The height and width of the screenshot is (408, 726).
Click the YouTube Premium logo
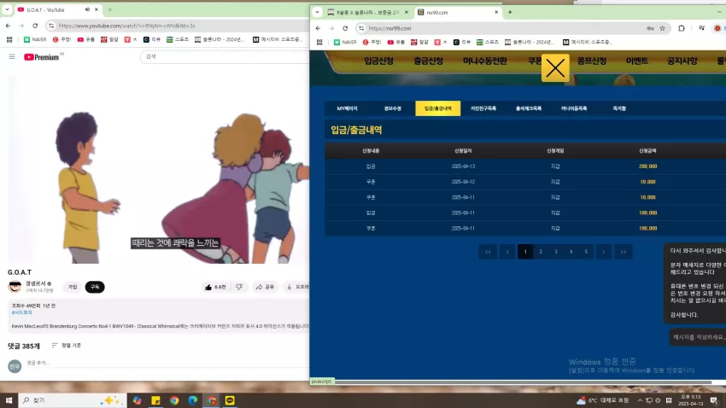click(42, 57)
